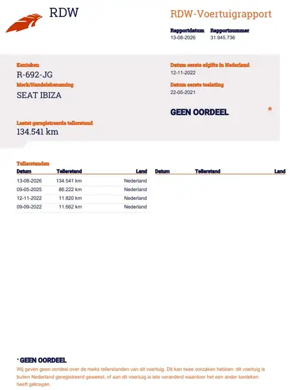Click the GEEN OORDEEL verdict heading
This screenshot has height=390, width=296.
click(x=199, y=112)
